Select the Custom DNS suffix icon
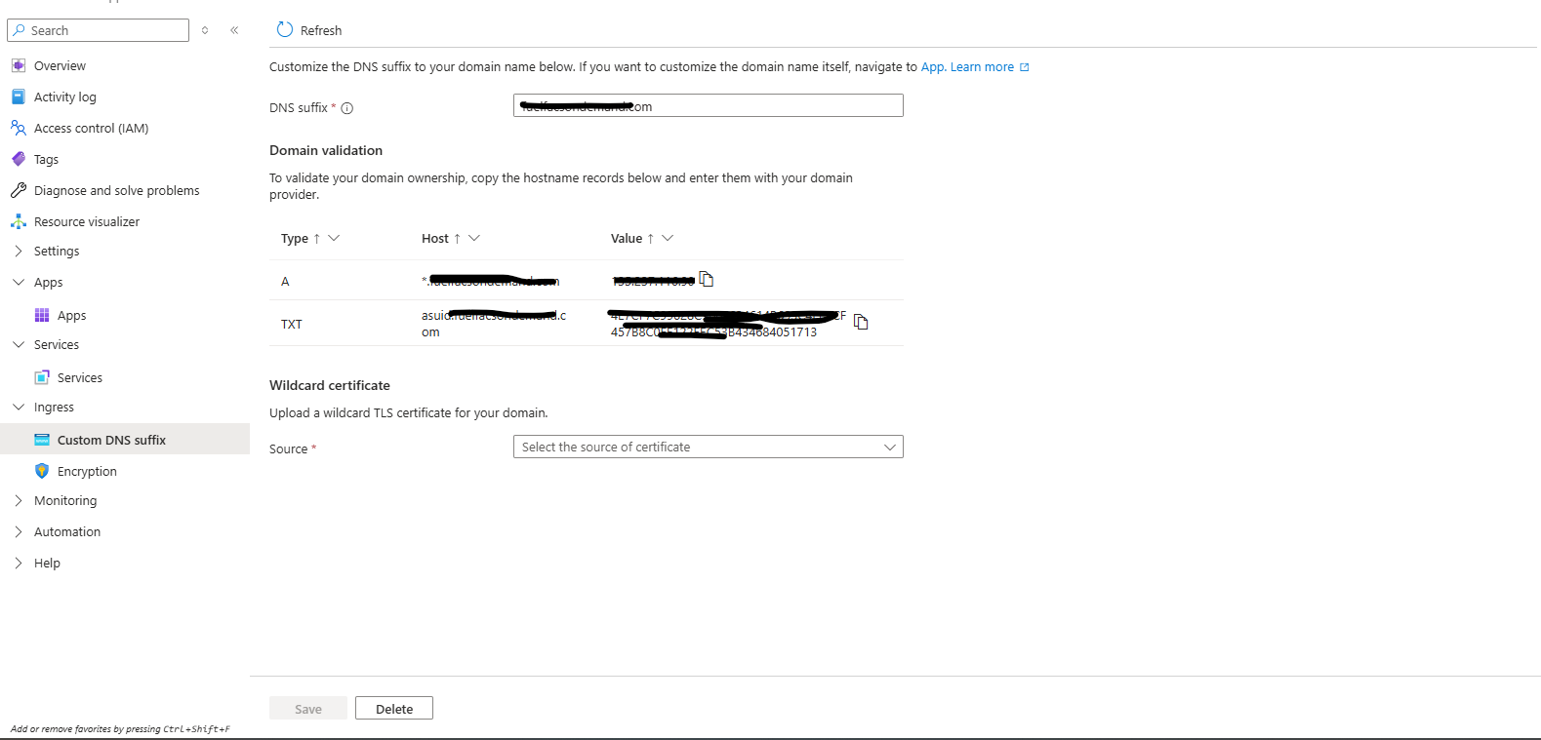The width and height of the screenshot is (1541, 740). point(42,440)
